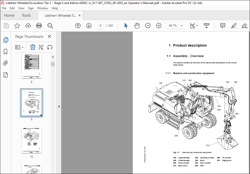
Task: Select the arrow Selection tool
Action: coord(126,26)
